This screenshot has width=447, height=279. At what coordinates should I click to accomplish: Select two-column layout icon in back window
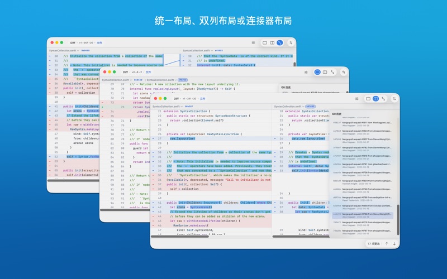pyautogui.click(x=272, y=43)
